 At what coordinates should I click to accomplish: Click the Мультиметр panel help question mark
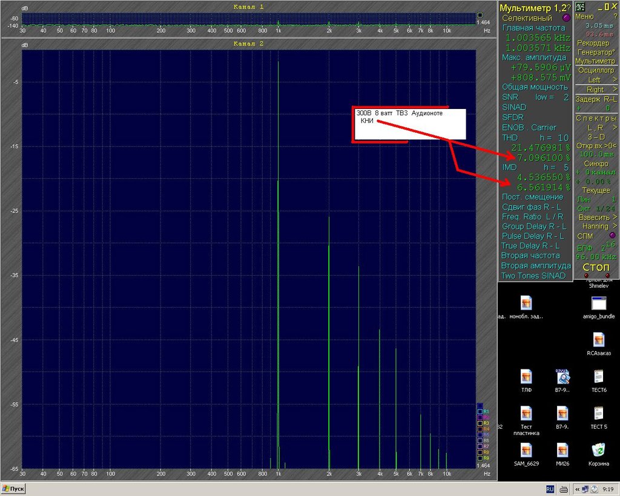coord(568,7)
